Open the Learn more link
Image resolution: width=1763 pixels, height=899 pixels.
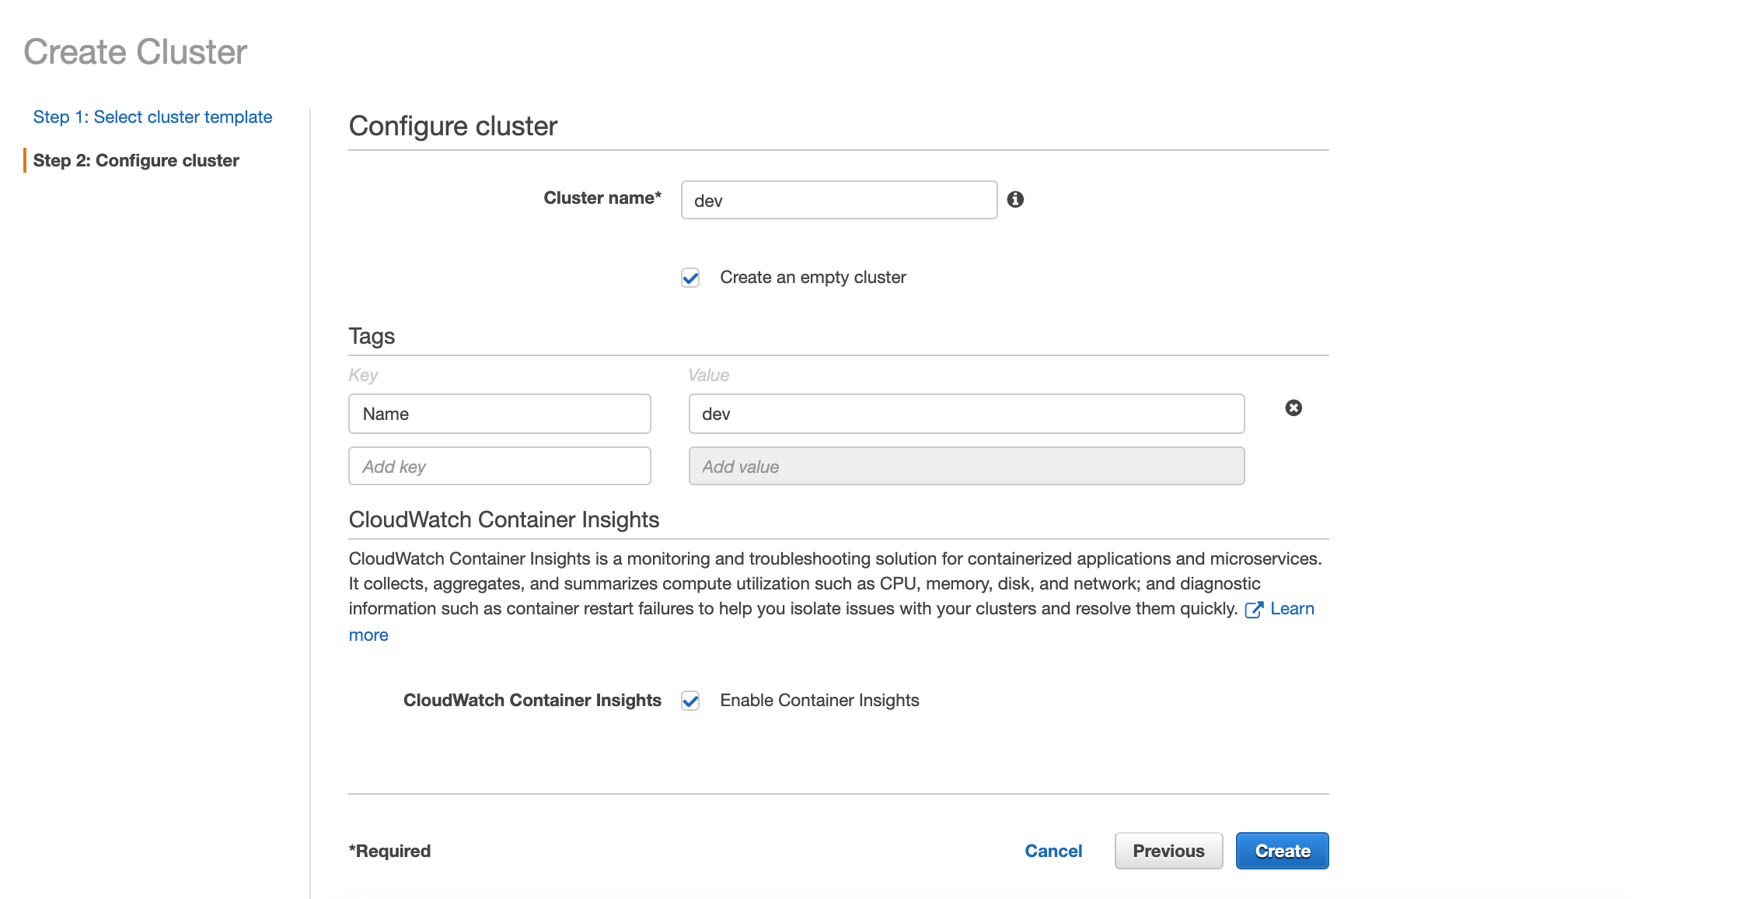pos(1292,609)
